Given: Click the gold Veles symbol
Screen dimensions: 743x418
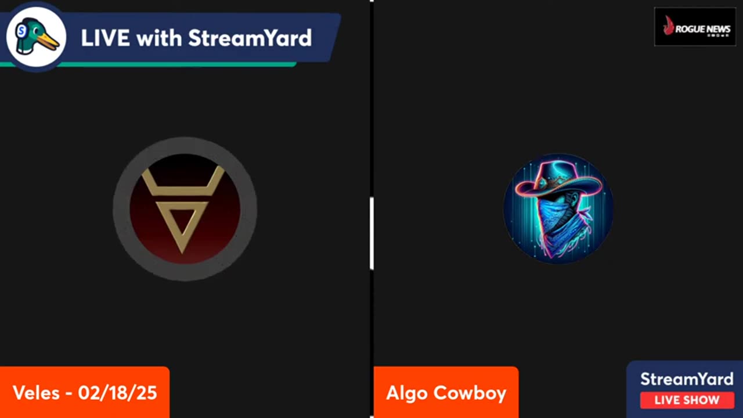Looking at the screenshot, I should point(183,209).
